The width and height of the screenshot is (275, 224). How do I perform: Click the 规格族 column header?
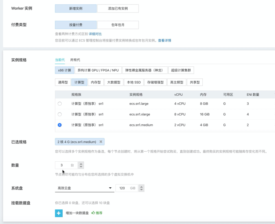(76, 95)
